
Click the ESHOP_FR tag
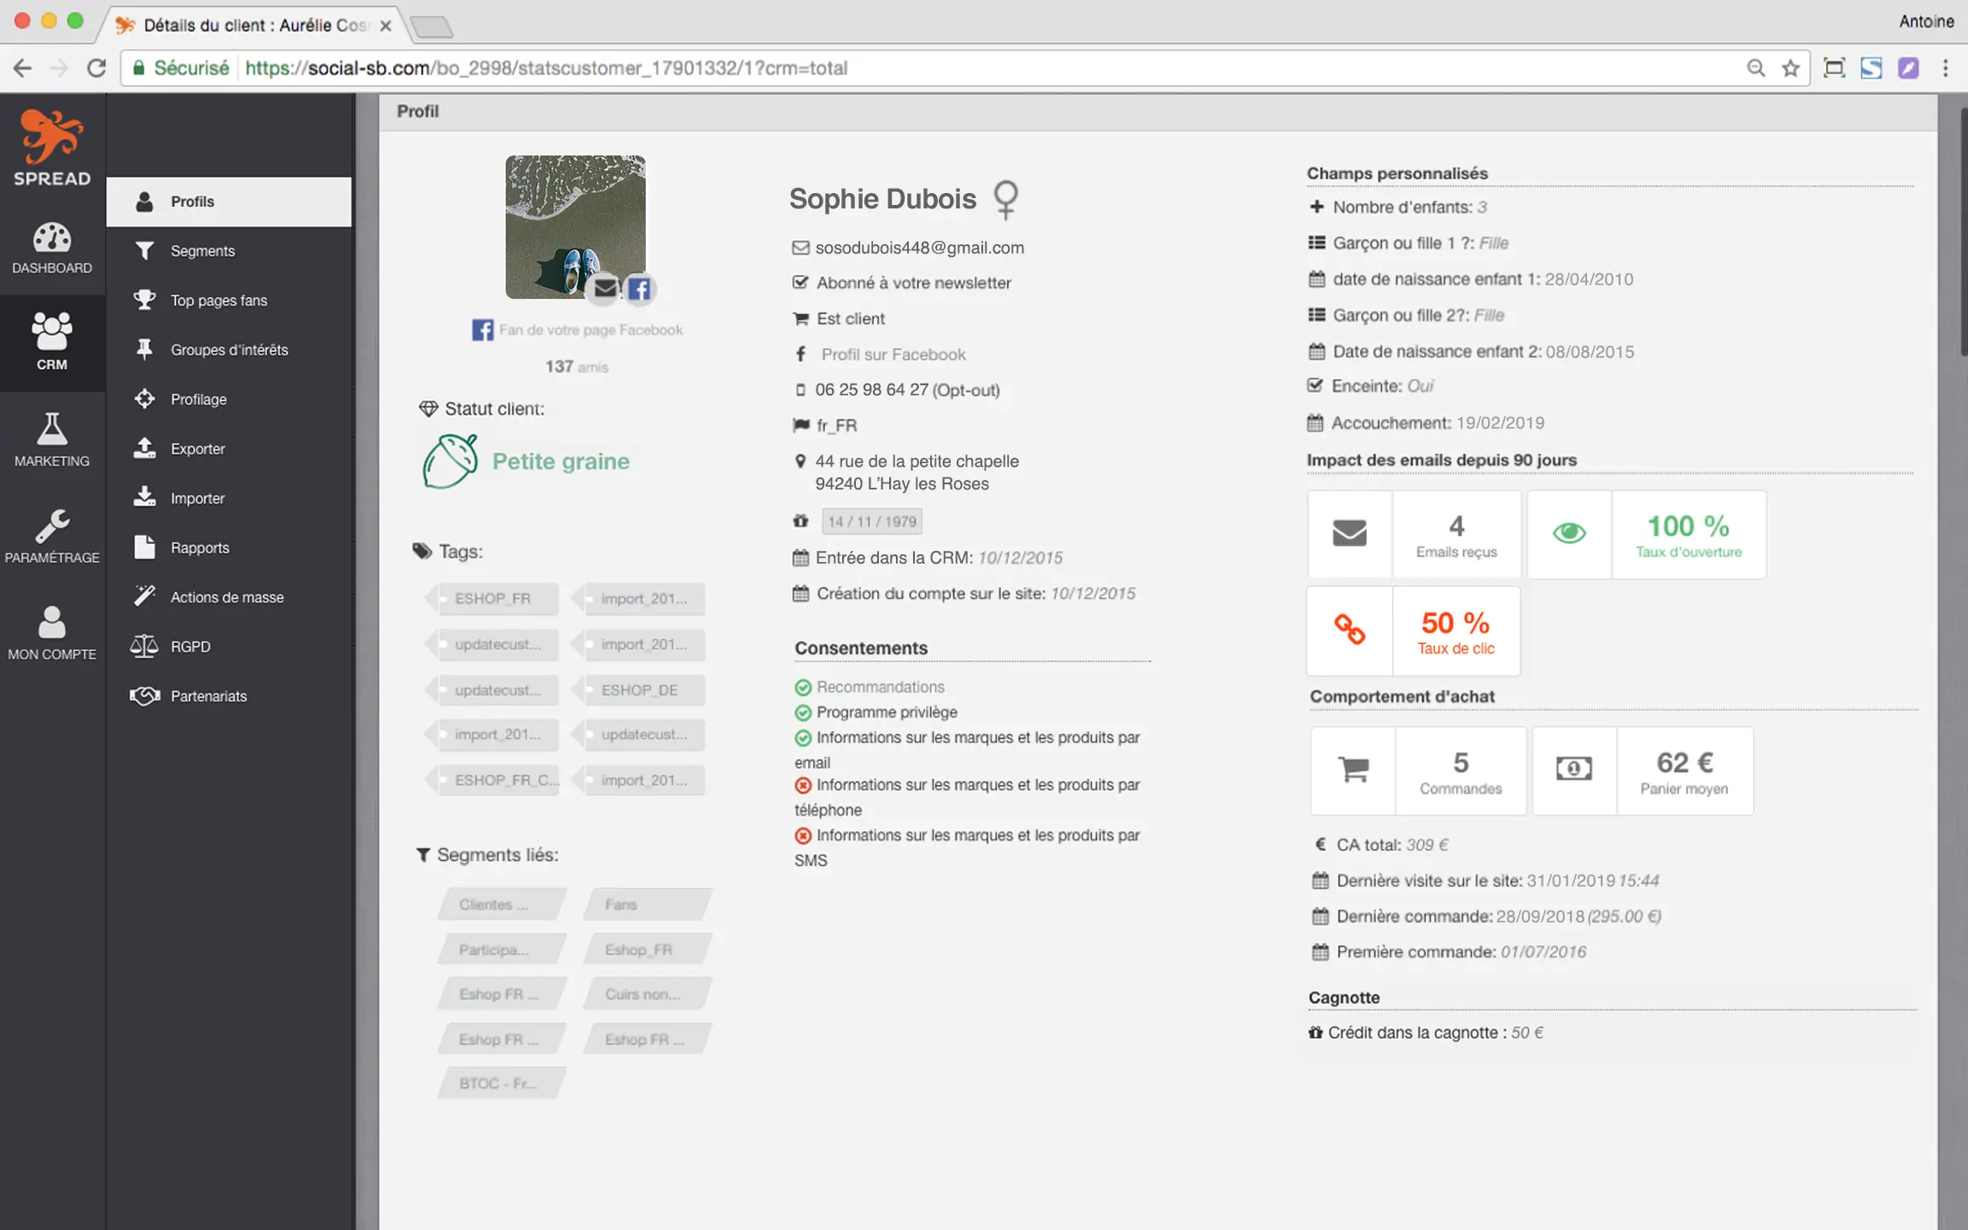pos(493,599)
